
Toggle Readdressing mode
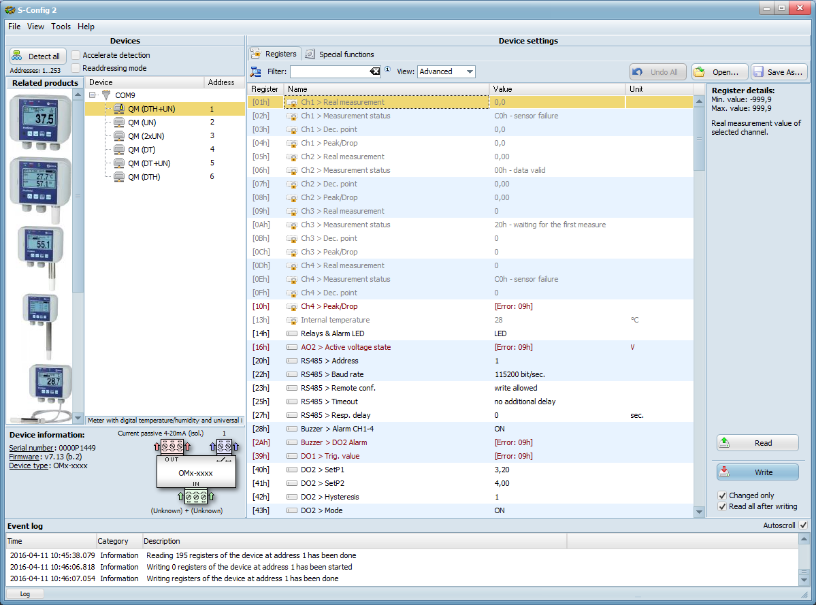point(76,67)
